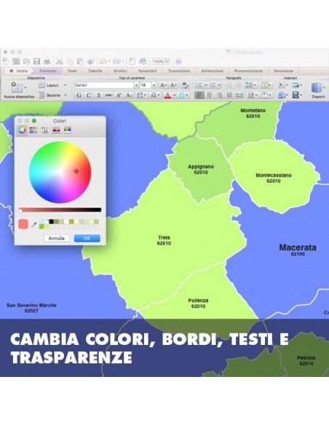The height and width of the screenshot is (425, 329).
Task: Open the Grafici ribbon tab
Action: (x=120, y=71)
